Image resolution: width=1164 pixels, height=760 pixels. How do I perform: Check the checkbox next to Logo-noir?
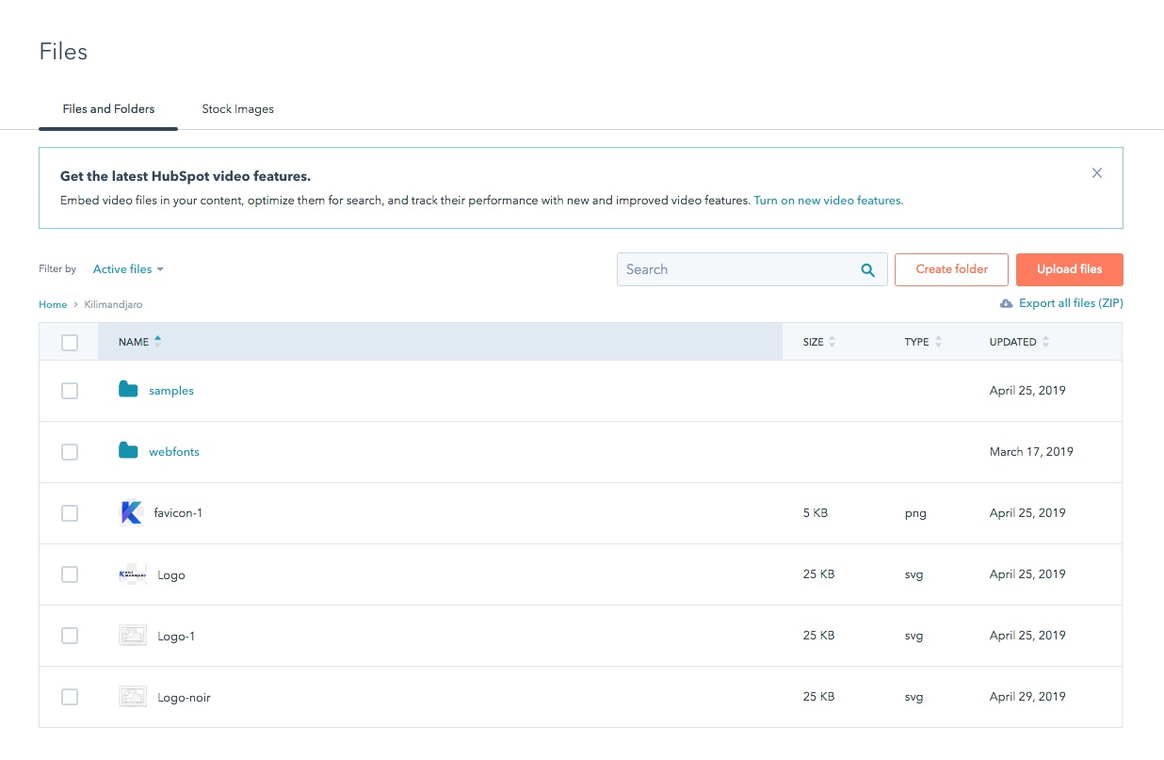pyautogui.click(x=69, y=696)
